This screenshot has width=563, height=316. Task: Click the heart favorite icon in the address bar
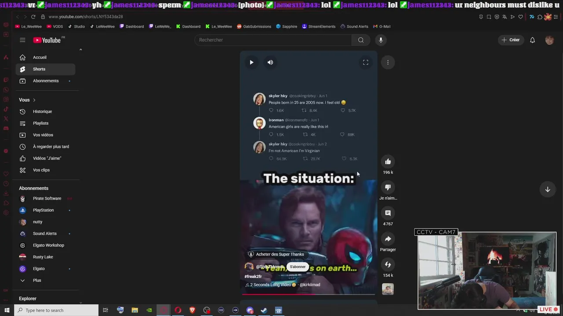pos(521,17)
